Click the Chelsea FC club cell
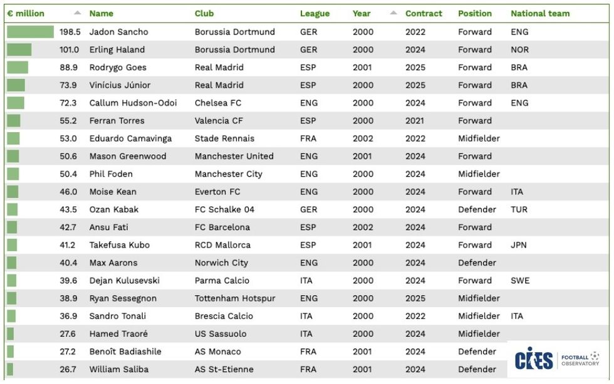614x384 pixels. coord(218,103)
